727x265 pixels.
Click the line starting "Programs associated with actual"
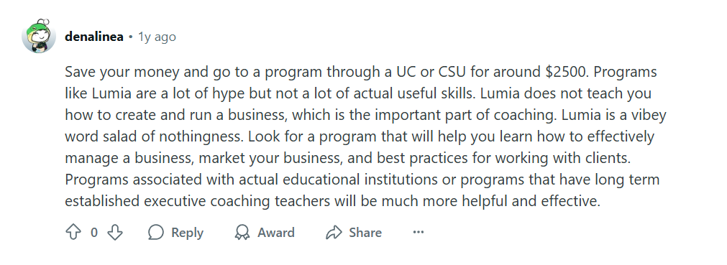click(x=362, y=180)
